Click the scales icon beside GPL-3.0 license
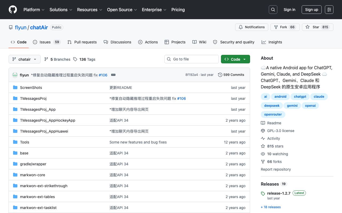This screenshot has width=342, height=213. (x=263, y=131)
